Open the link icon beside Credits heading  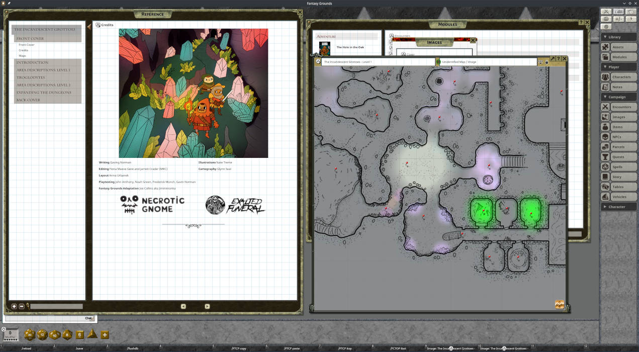(x=98, y=25)
